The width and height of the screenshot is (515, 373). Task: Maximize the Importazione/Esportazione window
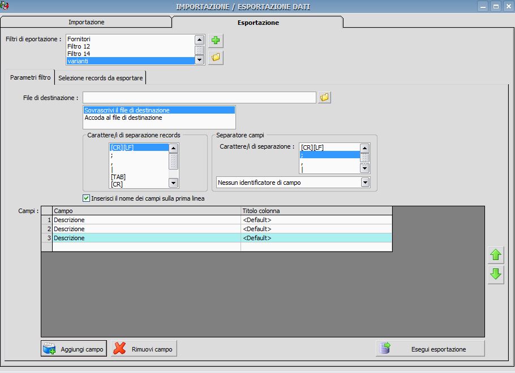point(496,6)
